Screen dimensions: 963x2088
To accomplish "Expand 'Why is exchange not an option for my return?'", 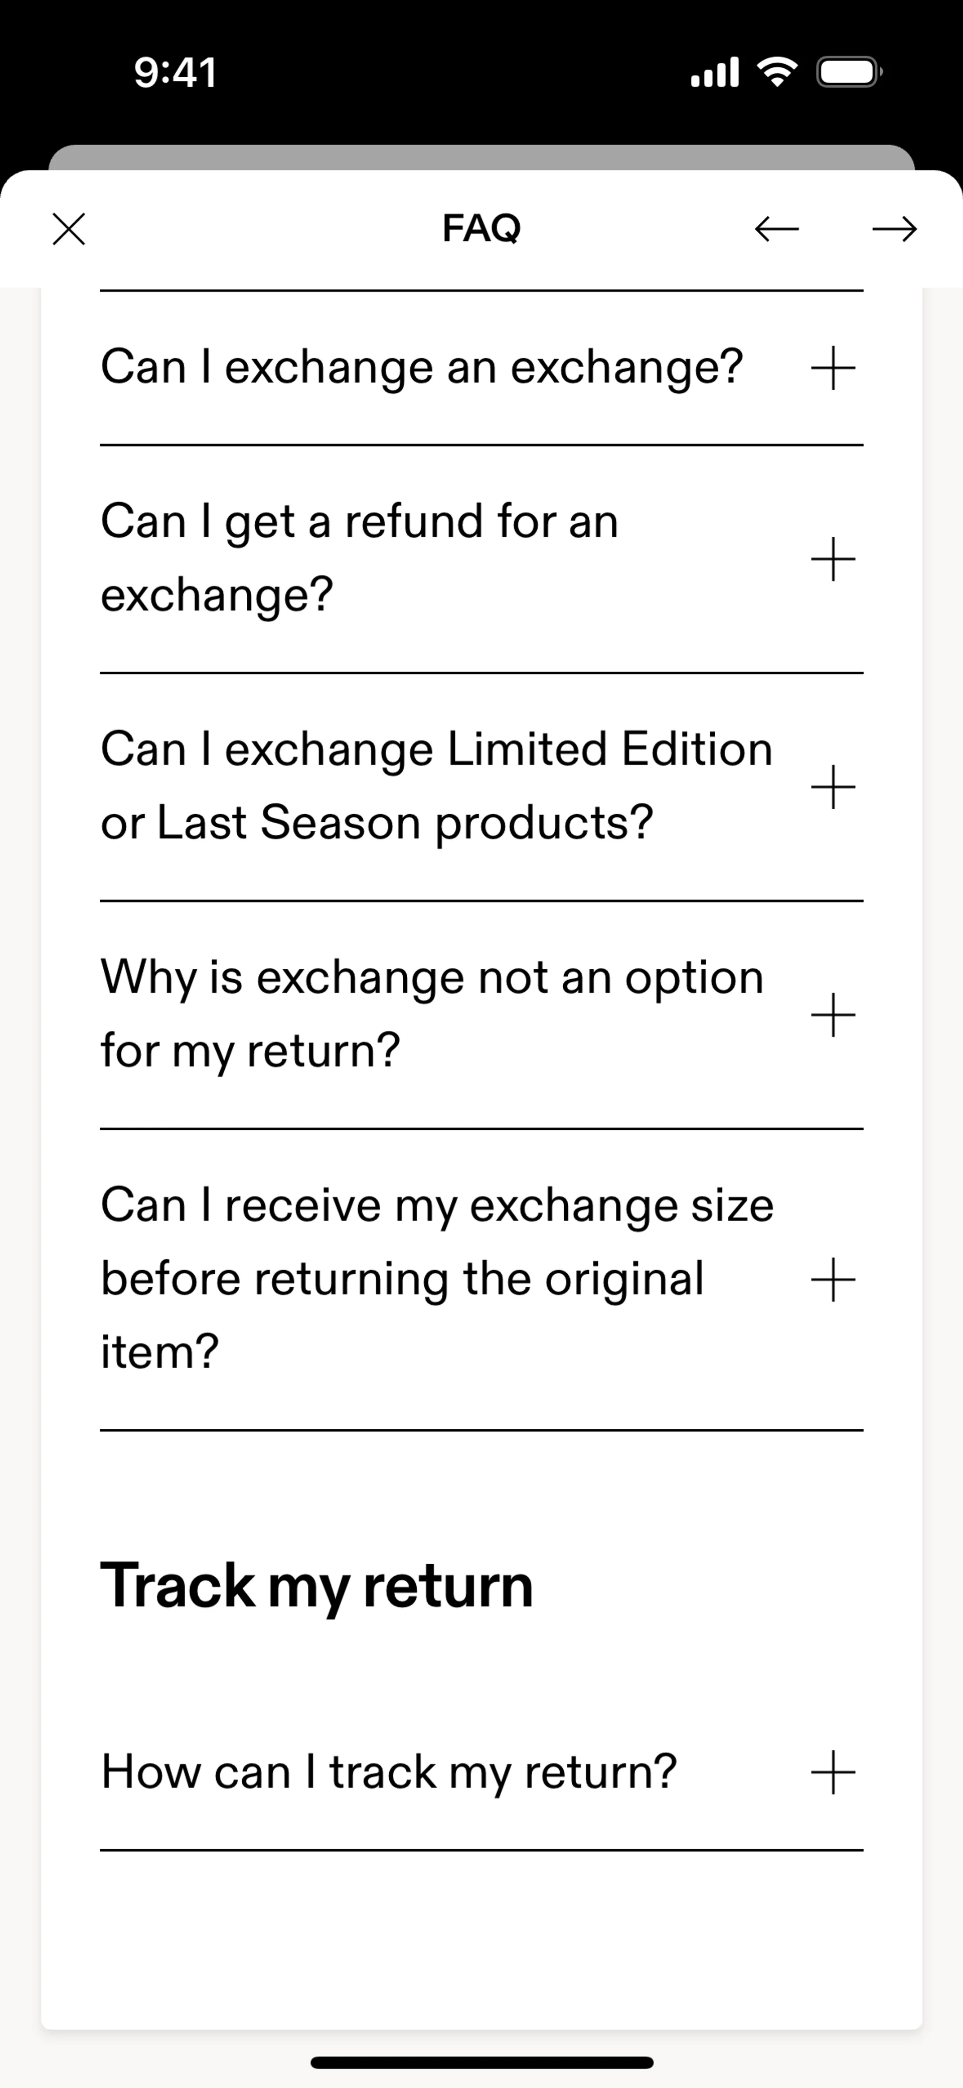I will pos(432,1013).
